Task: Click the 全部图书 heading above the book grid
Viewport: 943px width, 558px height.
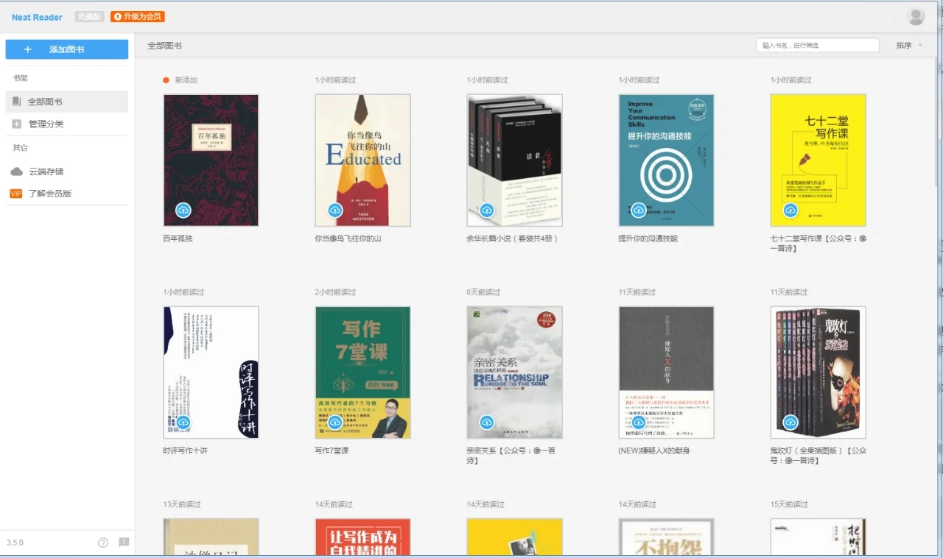Action: (164, 46)
